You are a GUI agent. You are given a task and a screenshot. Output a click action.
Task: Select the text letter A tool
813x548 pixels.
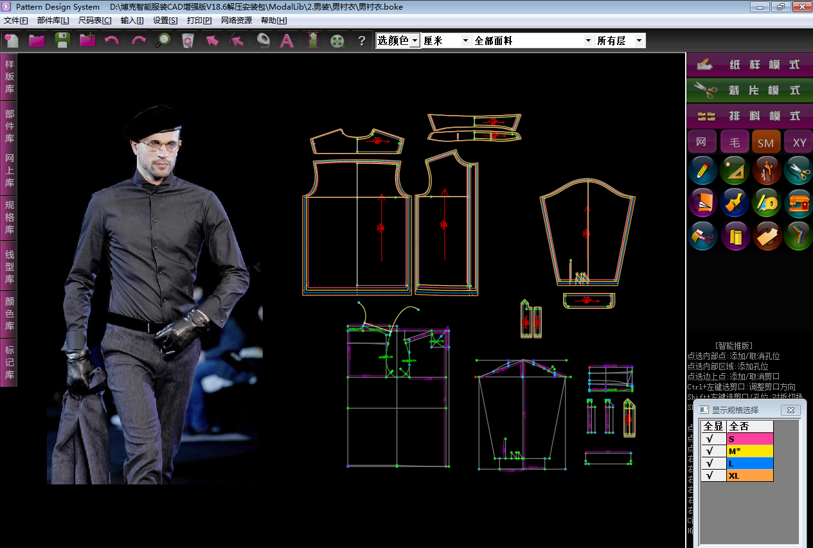coord(287,40)
